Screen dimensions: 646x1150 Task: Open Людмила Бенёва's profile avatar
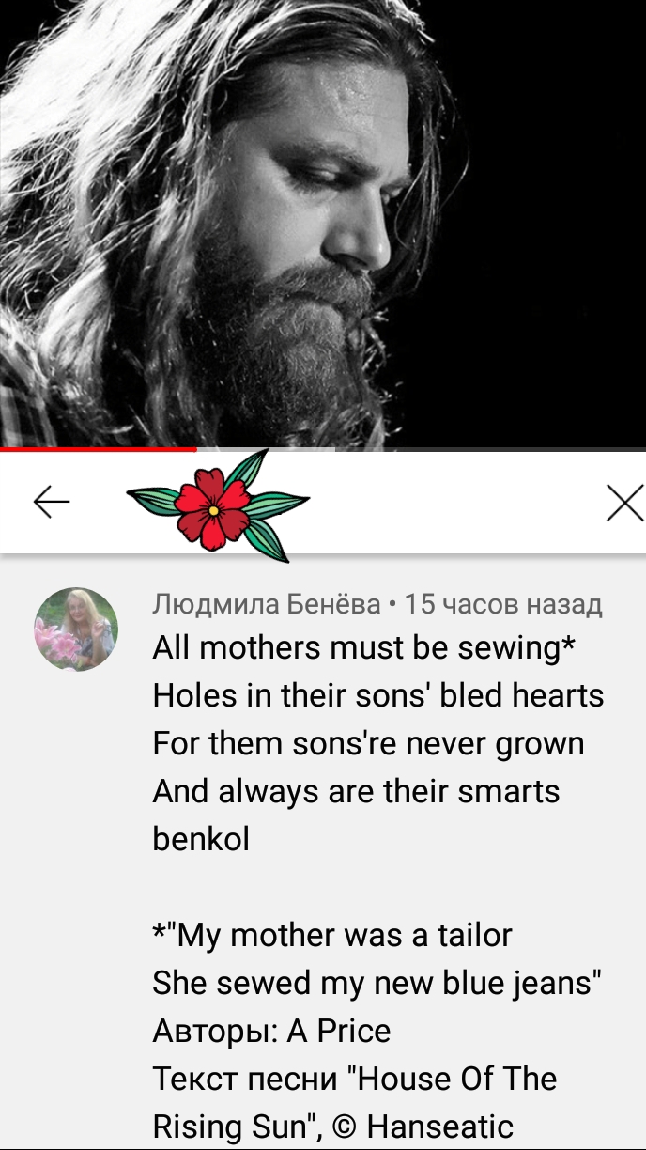76,629
